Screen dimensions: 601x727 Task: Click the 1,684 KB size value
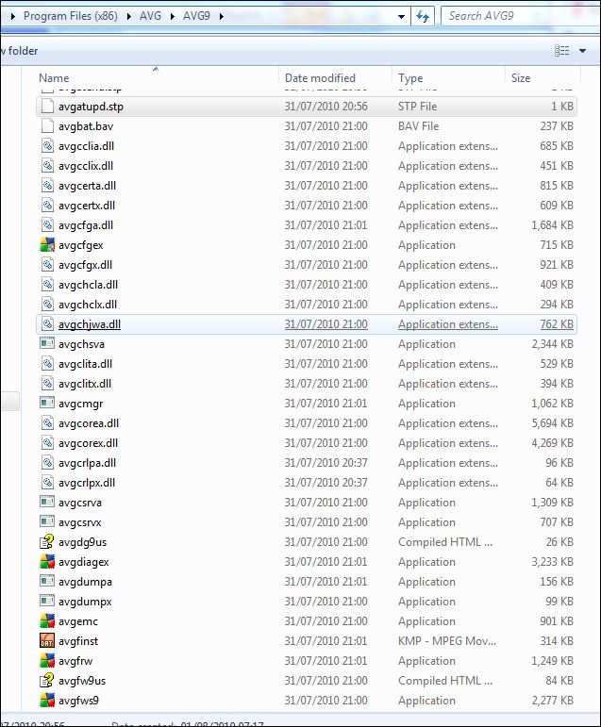[552, 224]
